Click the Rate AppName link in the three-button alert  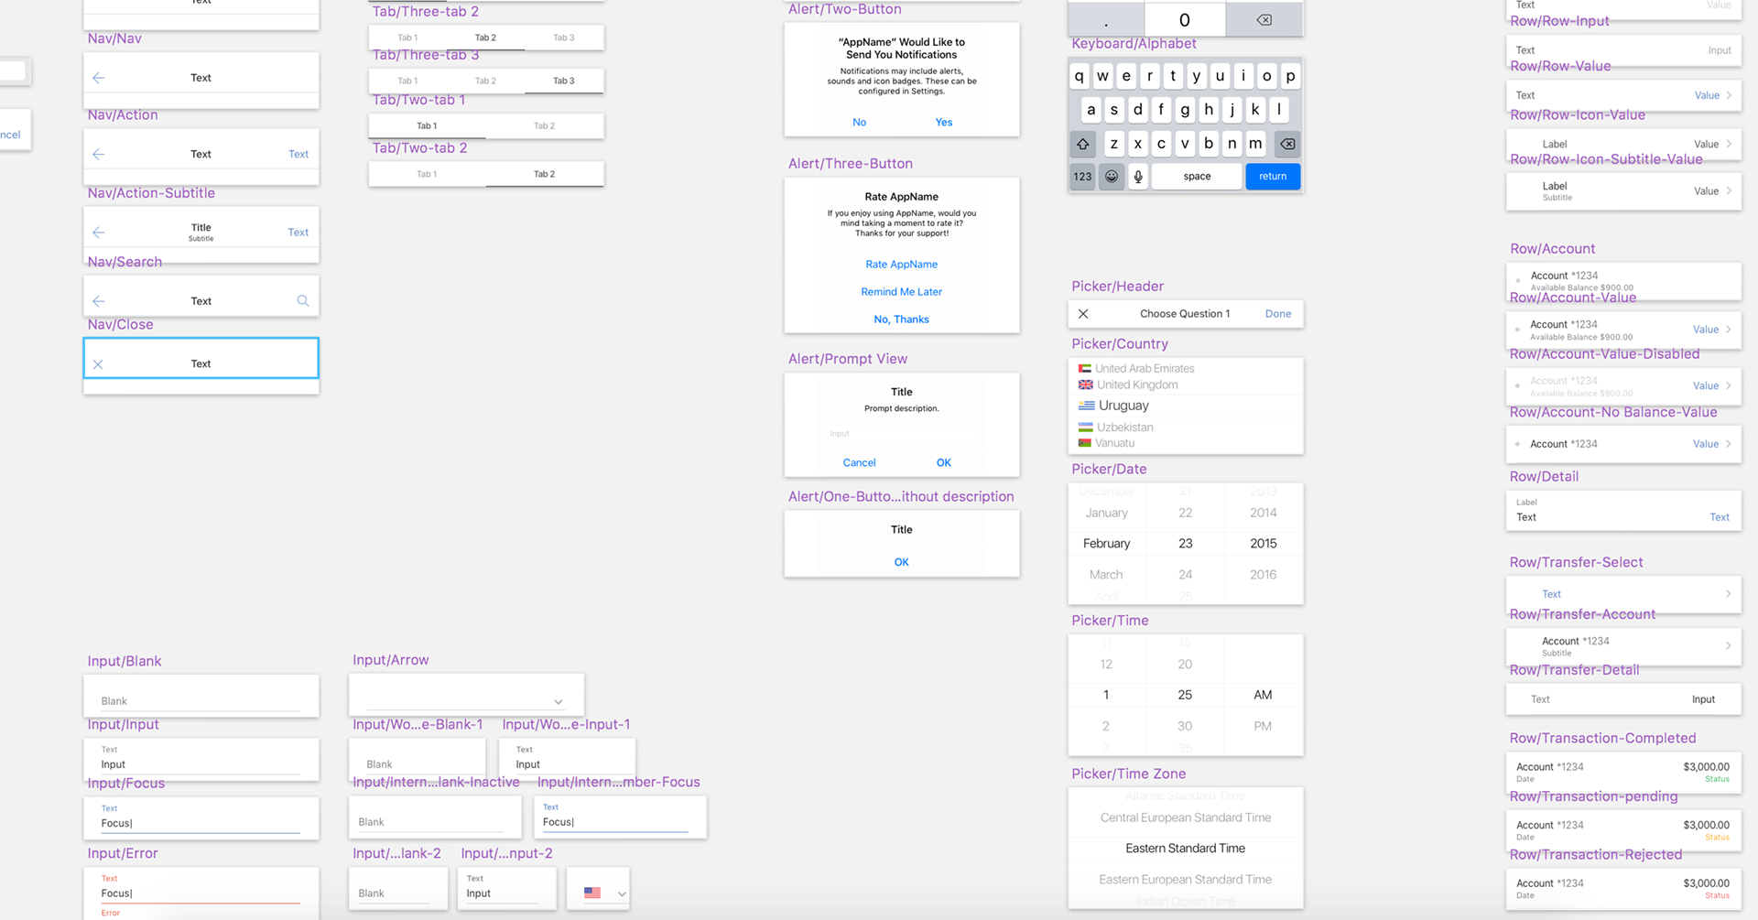coord(902,265)
